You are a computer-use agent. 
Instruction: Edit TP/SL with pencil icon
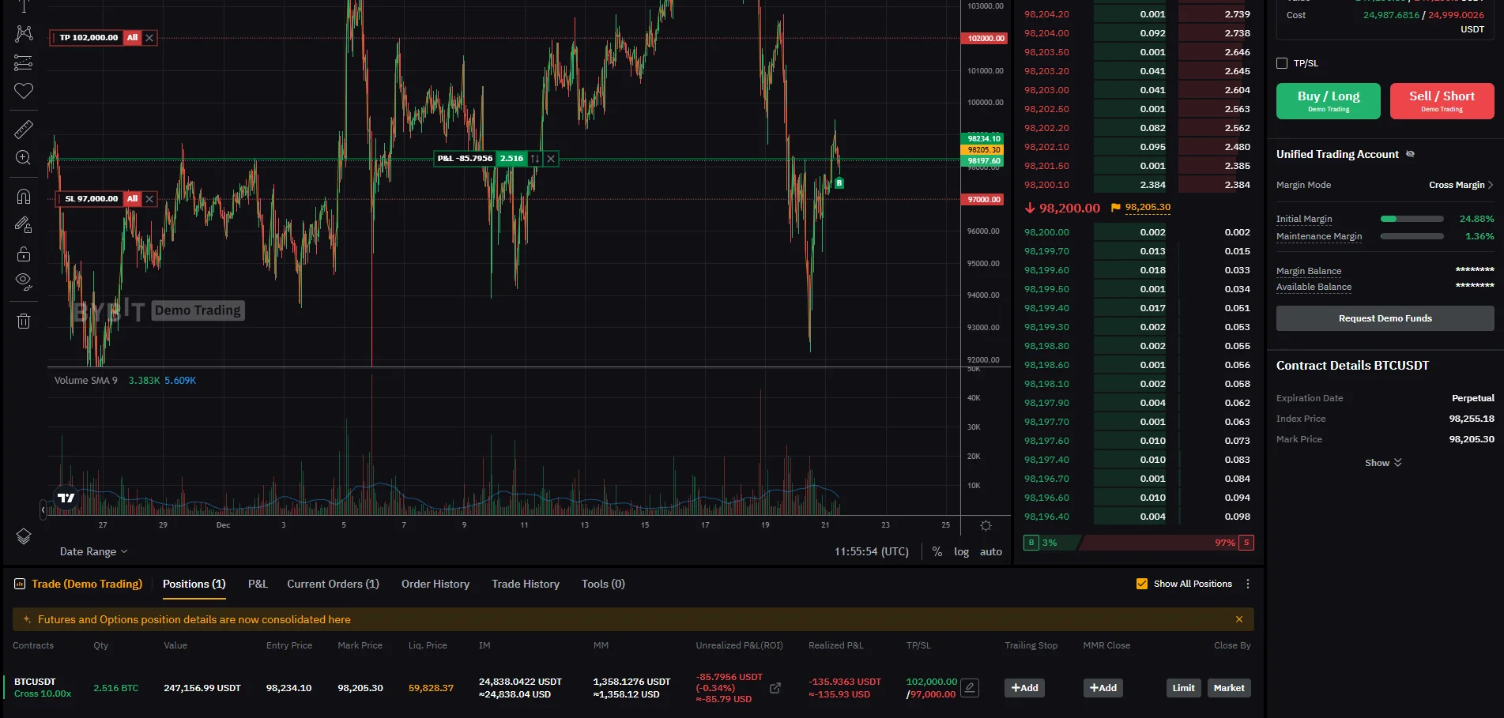pyautogui.click(x=970, y=688)
